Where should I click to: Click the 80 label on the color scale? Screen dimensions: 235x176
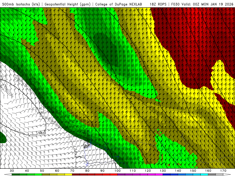pyautogui.click(x=87, y=171)
